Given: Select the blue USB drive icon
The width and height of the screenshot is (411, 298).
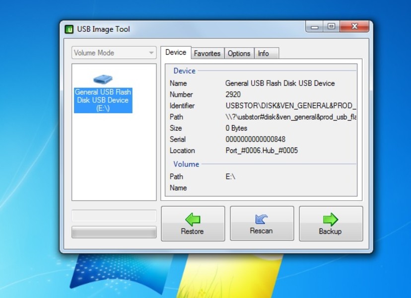Looking at the screenshot, I should coord(103,79).
